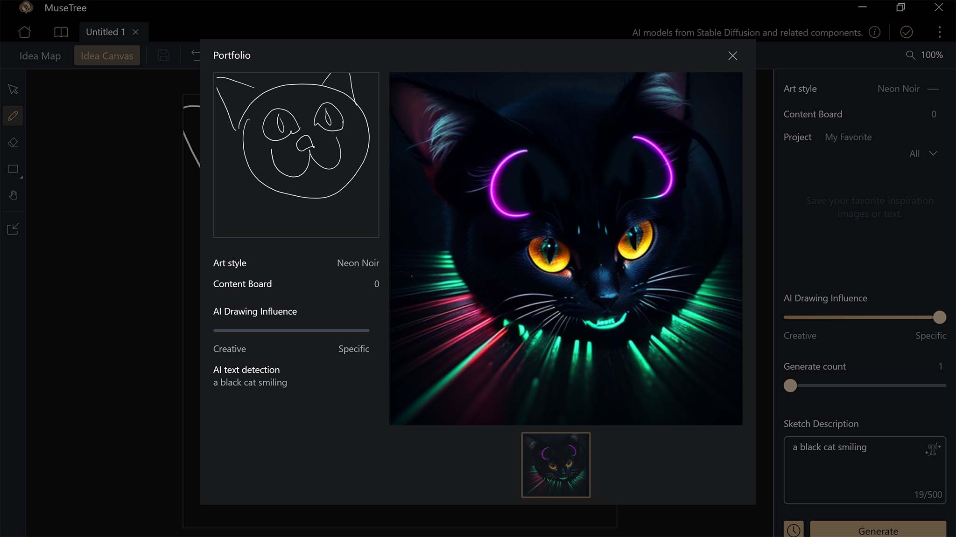Viewport: 956px width, 537px height.
Task: Open the Home view icon
Action: click(x=24, y=32)
